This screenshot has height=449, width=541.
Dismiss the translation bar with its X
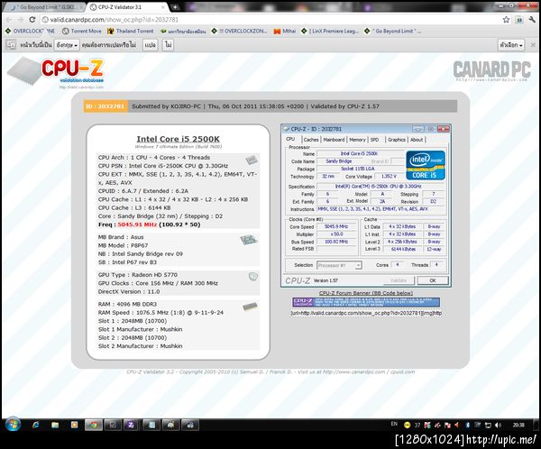(x=533, y=45)
